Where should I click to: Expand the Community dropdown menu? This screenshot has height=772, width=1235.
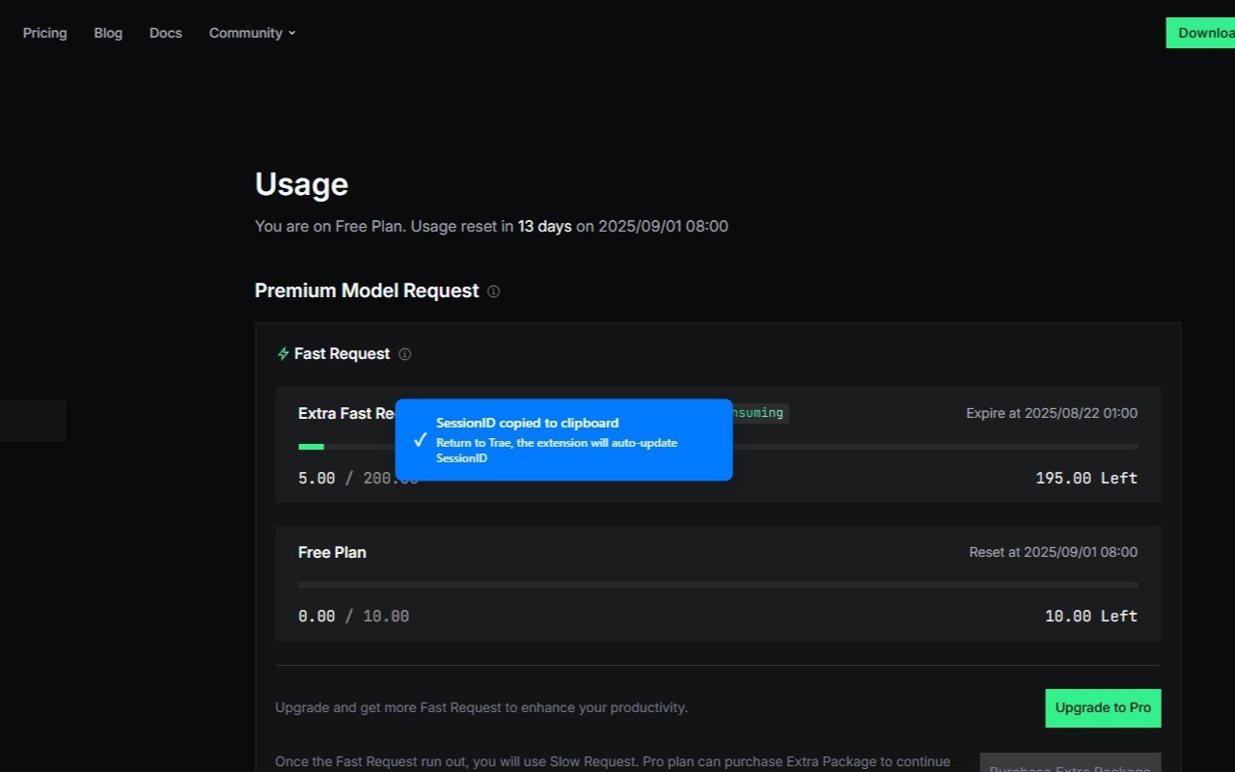coord(252,33)
